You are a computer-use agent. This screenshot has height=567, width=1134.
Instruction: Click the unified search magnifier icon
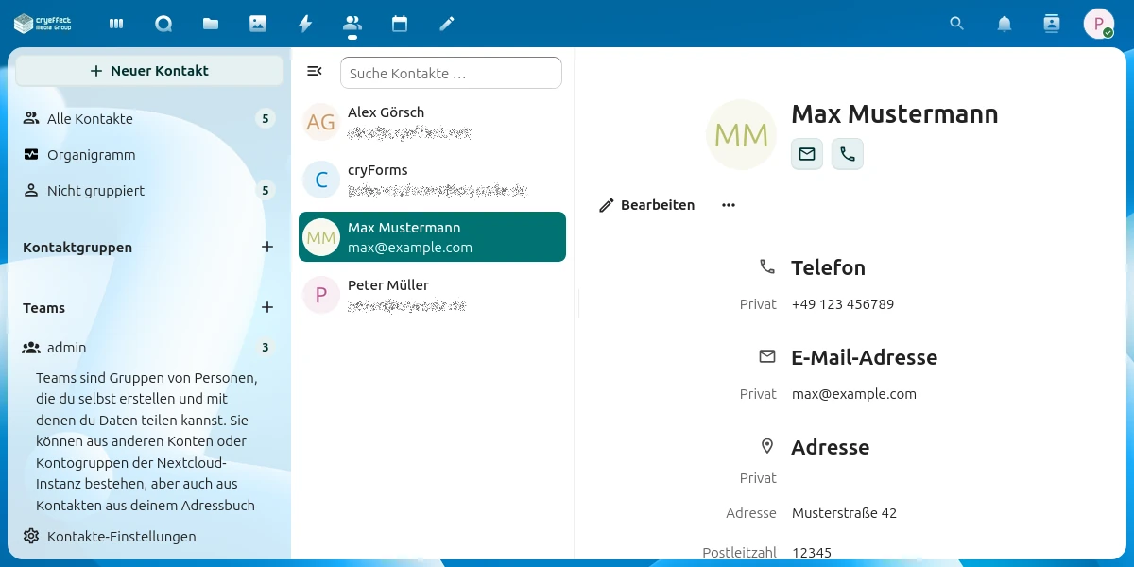pos(957,24)
